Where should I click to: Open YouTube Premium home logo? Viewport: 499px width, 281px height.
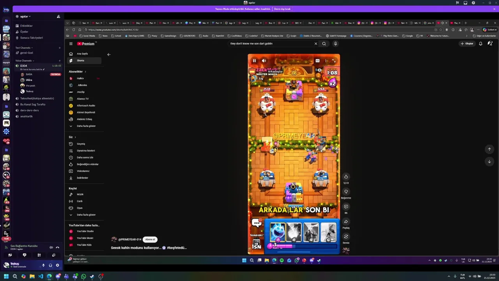(x=86, y=44)
